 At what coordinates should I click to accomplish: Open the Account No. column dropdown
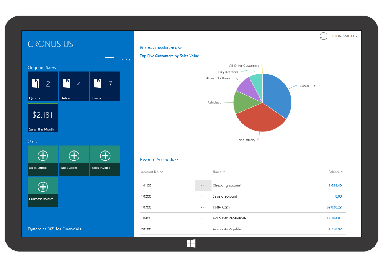click(152, 172)
